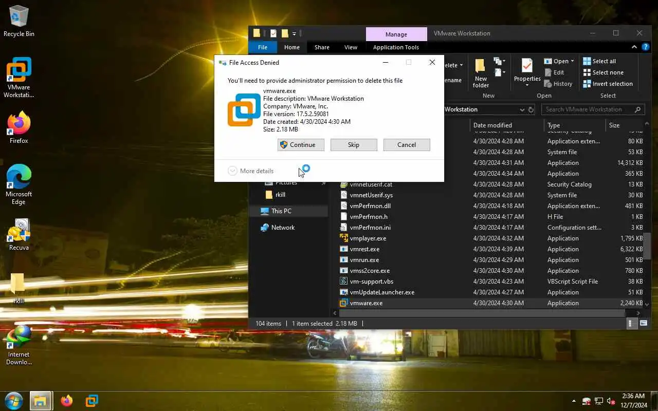This screenshot has width=658, height=411.
Task: Expand More details in dialog
Action: coord(251,171)
